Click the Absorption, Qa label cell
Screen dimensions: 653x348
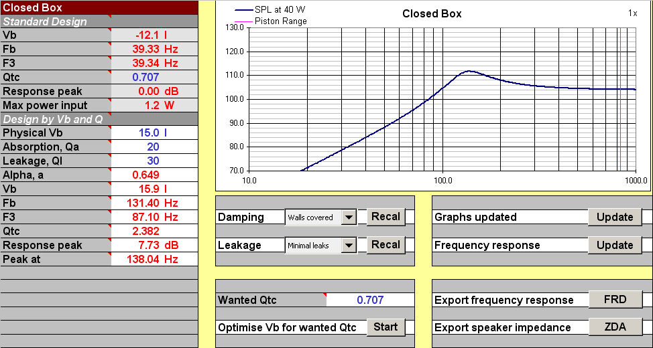point(56,147)
